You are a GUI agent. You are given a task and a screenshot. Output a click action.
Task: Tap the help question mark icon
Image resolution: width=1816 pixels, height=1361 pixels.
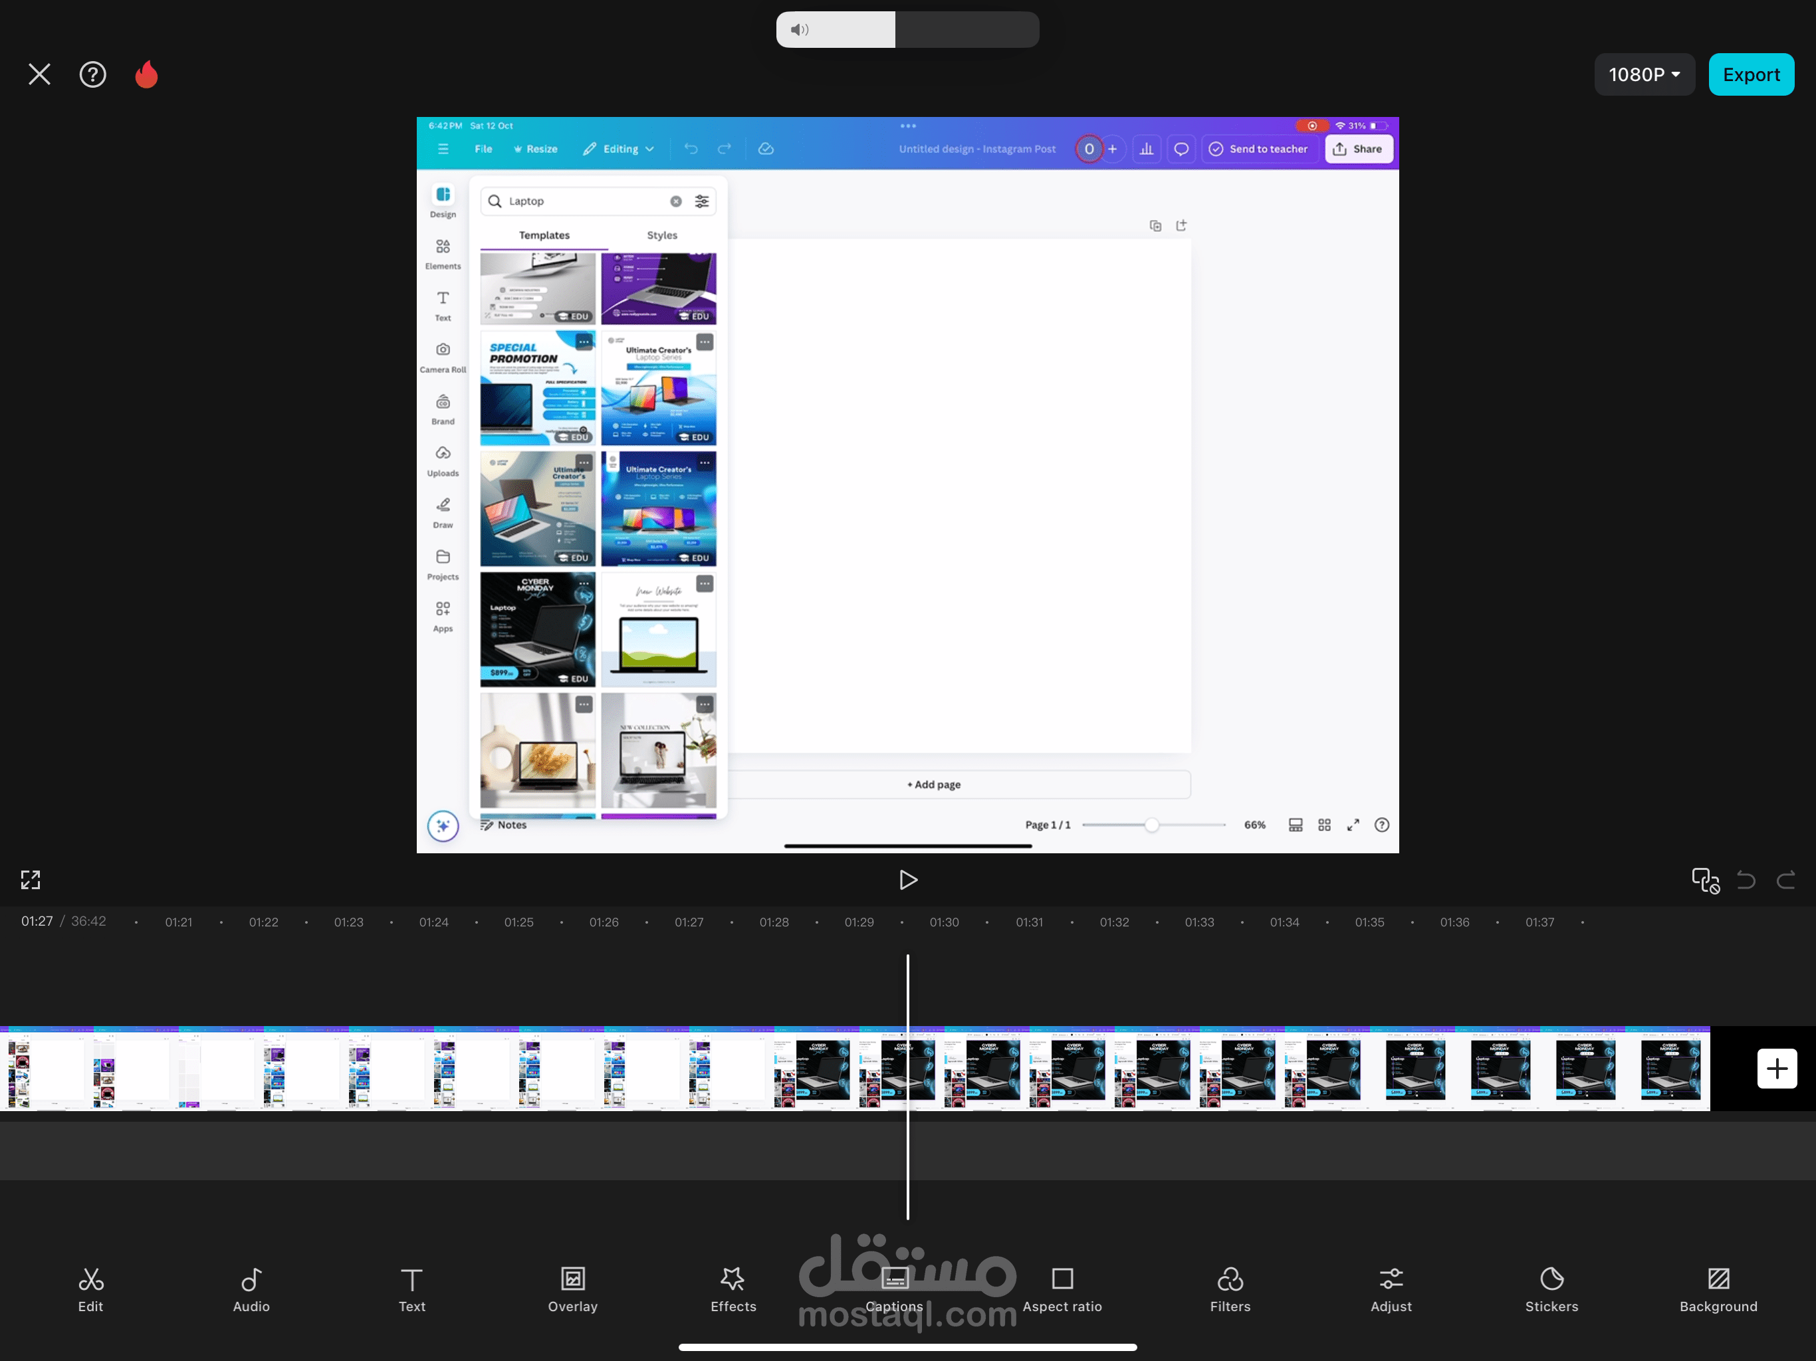pos(93,74)
